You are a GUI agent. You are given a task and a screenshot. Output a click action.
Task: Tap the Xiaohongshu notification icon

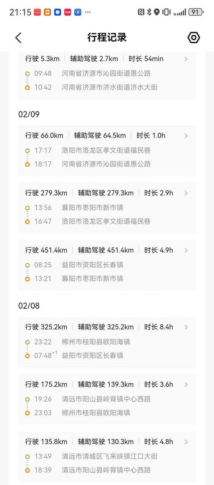point(68,12)
